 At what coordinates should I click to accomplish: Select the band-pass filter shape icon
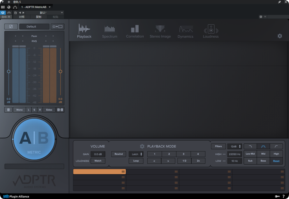coord(263,146)
